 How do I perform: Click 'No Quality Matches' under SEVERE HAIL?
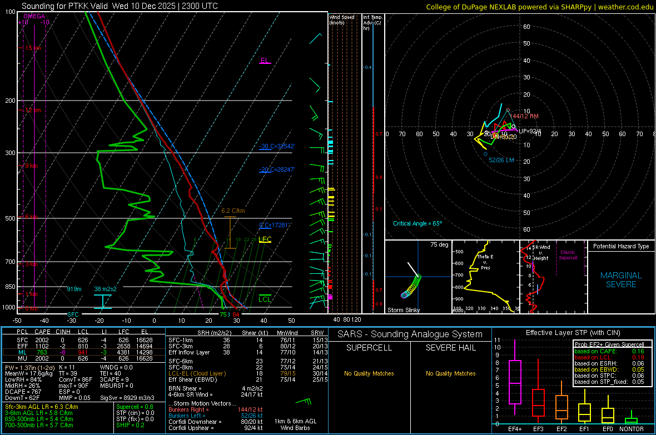tap(450, 373)
